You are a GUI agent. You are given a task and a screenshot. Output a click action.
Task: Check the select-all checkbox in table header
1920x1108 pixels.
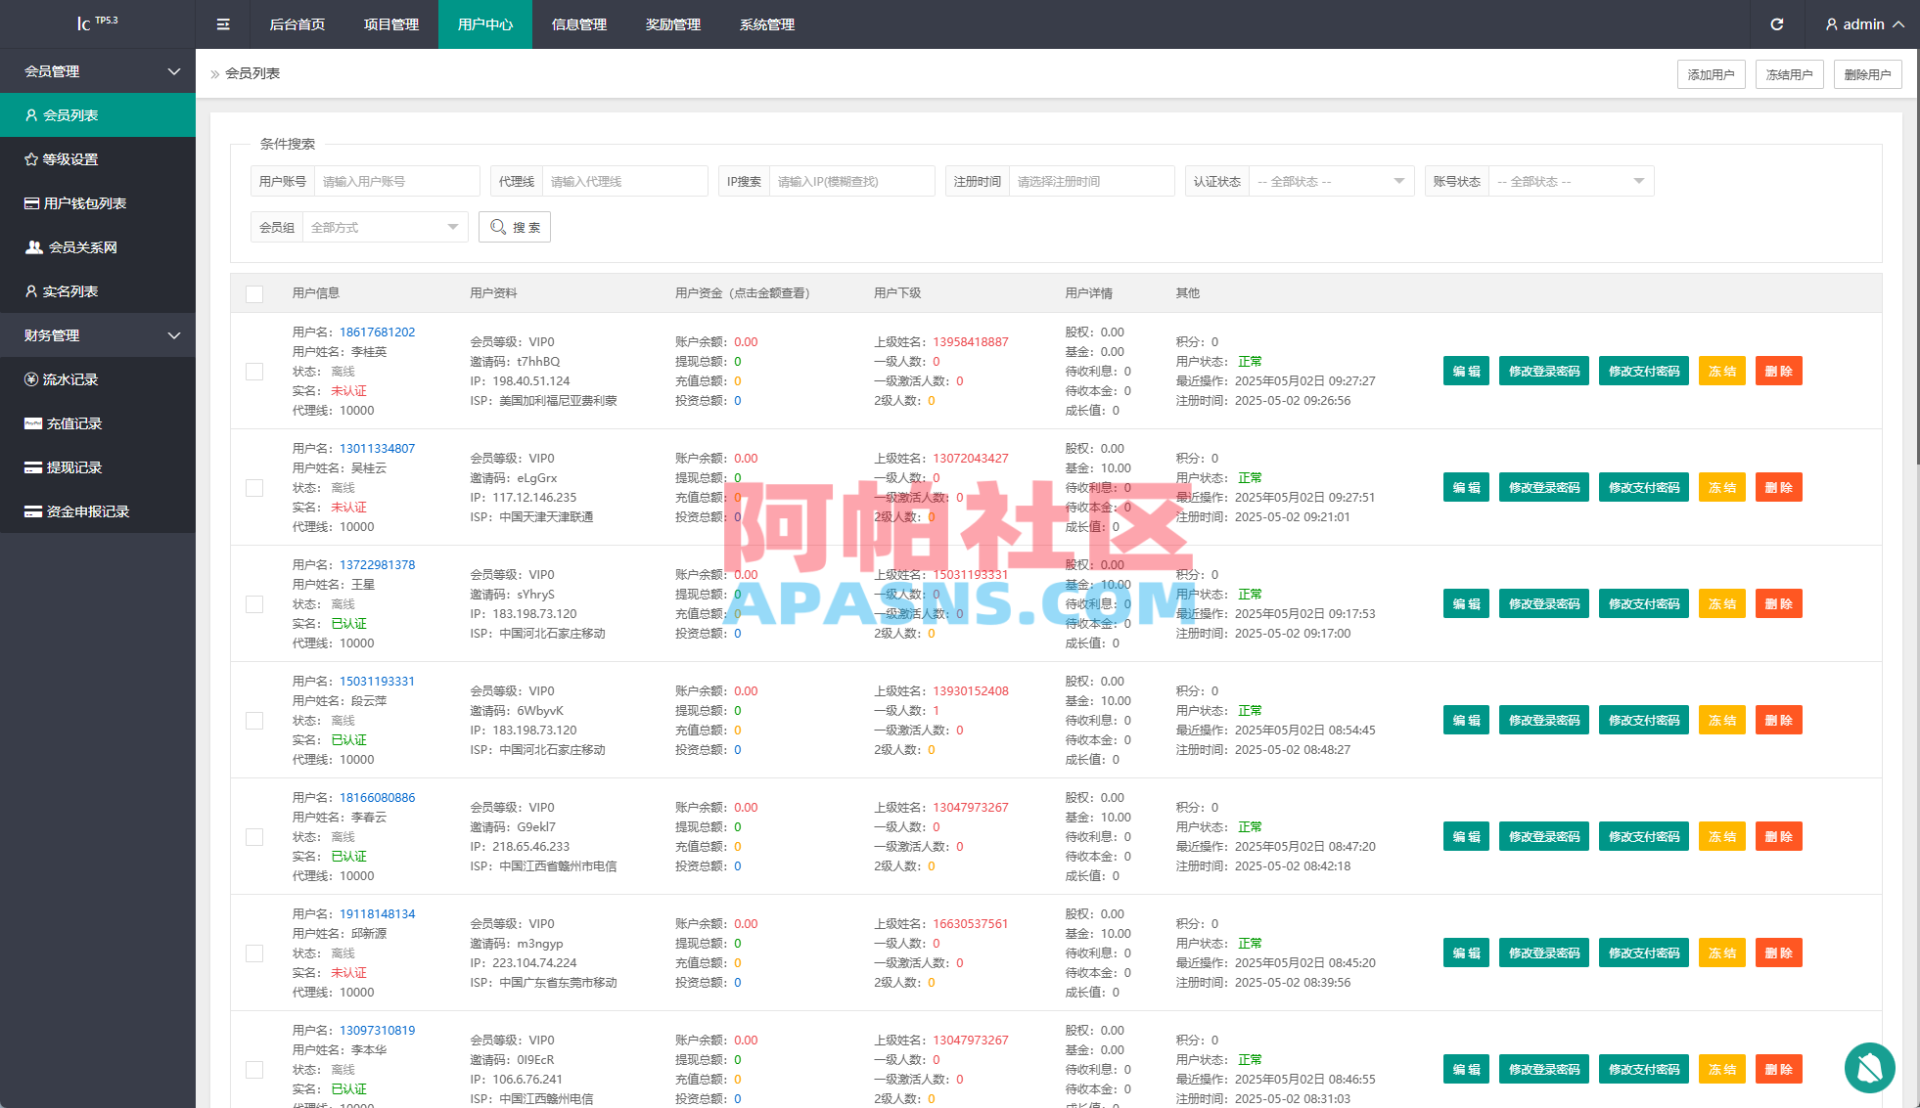click(254, 293)
